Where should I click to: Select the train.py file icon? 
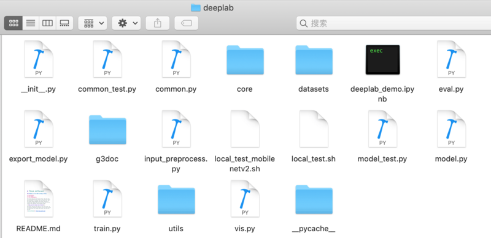pos(107,199)
